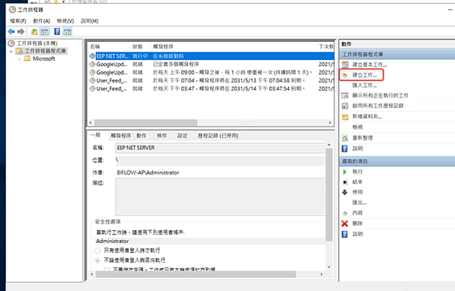Switch to the 一般 tab

pos(95,135)
